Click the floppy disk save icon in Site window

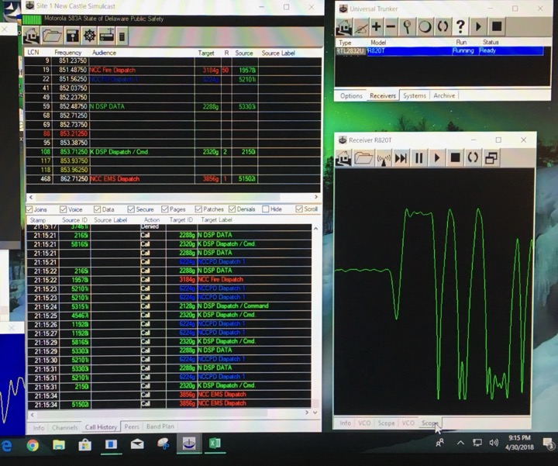click(x=71, y=36)
